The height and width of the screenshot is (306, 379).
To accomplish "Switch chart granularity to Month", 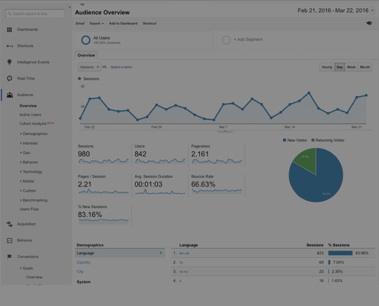I will tap(365, 67).
